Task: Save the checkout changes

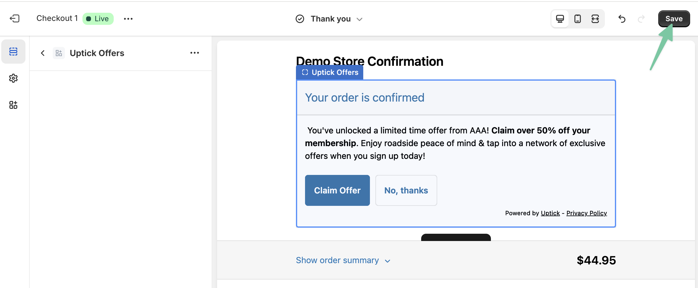Action: pos(674,19)
